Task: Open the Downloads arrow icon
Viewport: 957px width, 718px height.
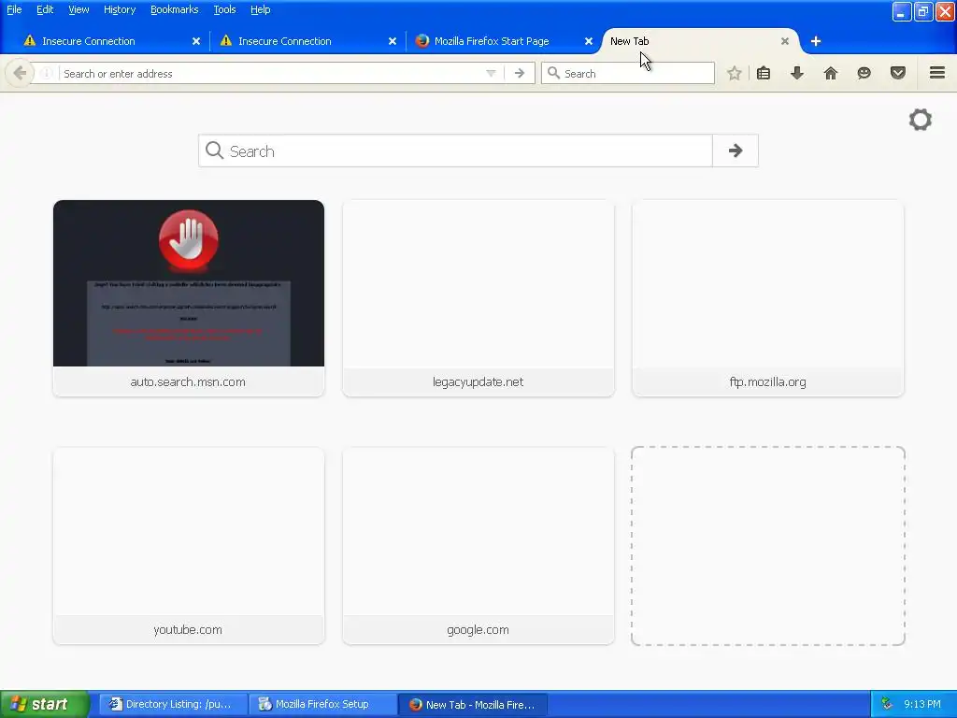Action: coord(797,73)
